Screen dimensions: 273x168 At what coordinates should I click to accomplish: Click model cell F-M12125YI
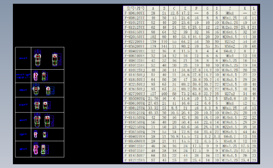point(135,27)
